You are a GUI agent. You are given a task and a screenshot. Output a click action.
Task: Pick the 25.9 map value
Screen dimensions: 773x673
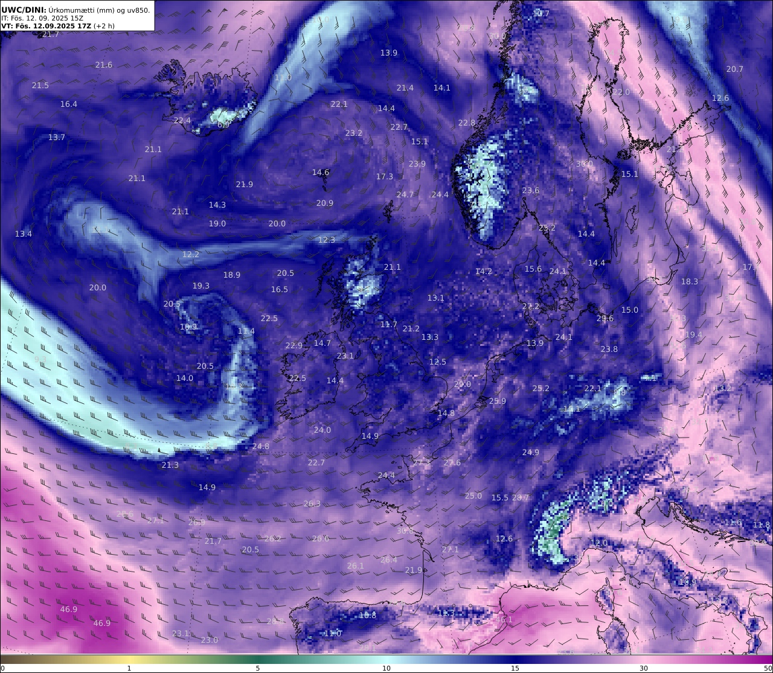[x=498, y=401]
